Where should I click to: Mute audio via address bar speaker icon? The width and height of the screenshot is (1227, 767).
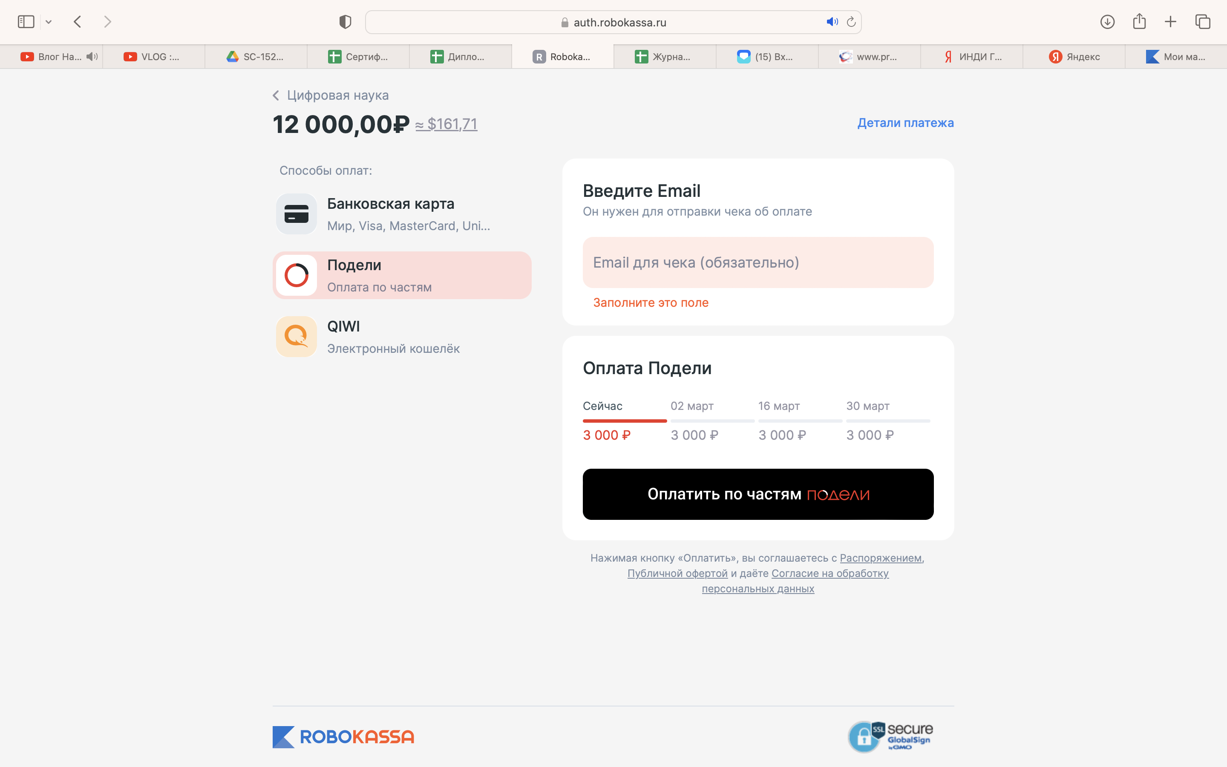coord(832,22)
